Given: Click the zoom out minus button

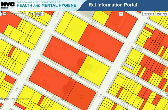Looking at the screenshot, I should click(x=5, y=13).
